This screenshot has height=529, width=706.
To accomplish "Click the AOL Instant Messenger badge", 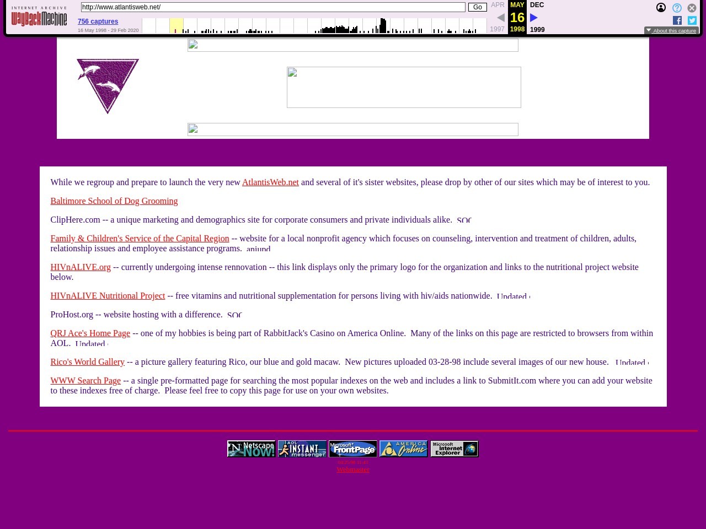I will click(302, 449).
